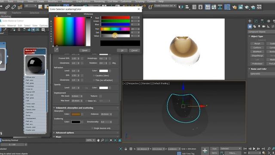275x155 pixels.
Task: Select the Link tool in main toolbar
Action: (x=7, y=7)
